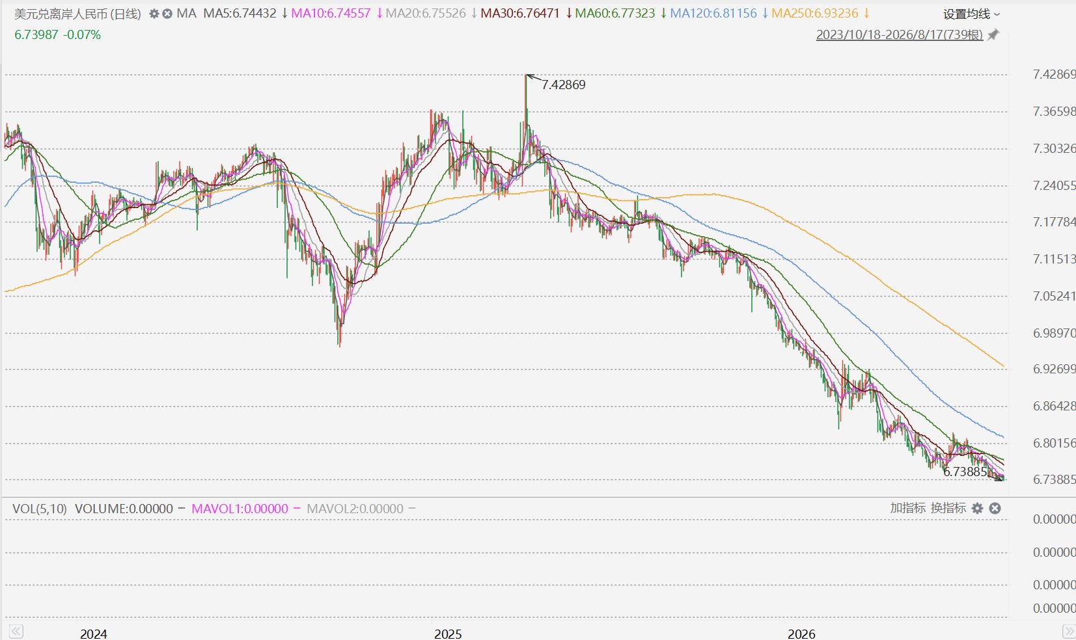Click chart title 美元兑离岸人民币 (日线)
Image resolution: width=1076 pixels, height=640 pixels.
[x=77, y=14]
